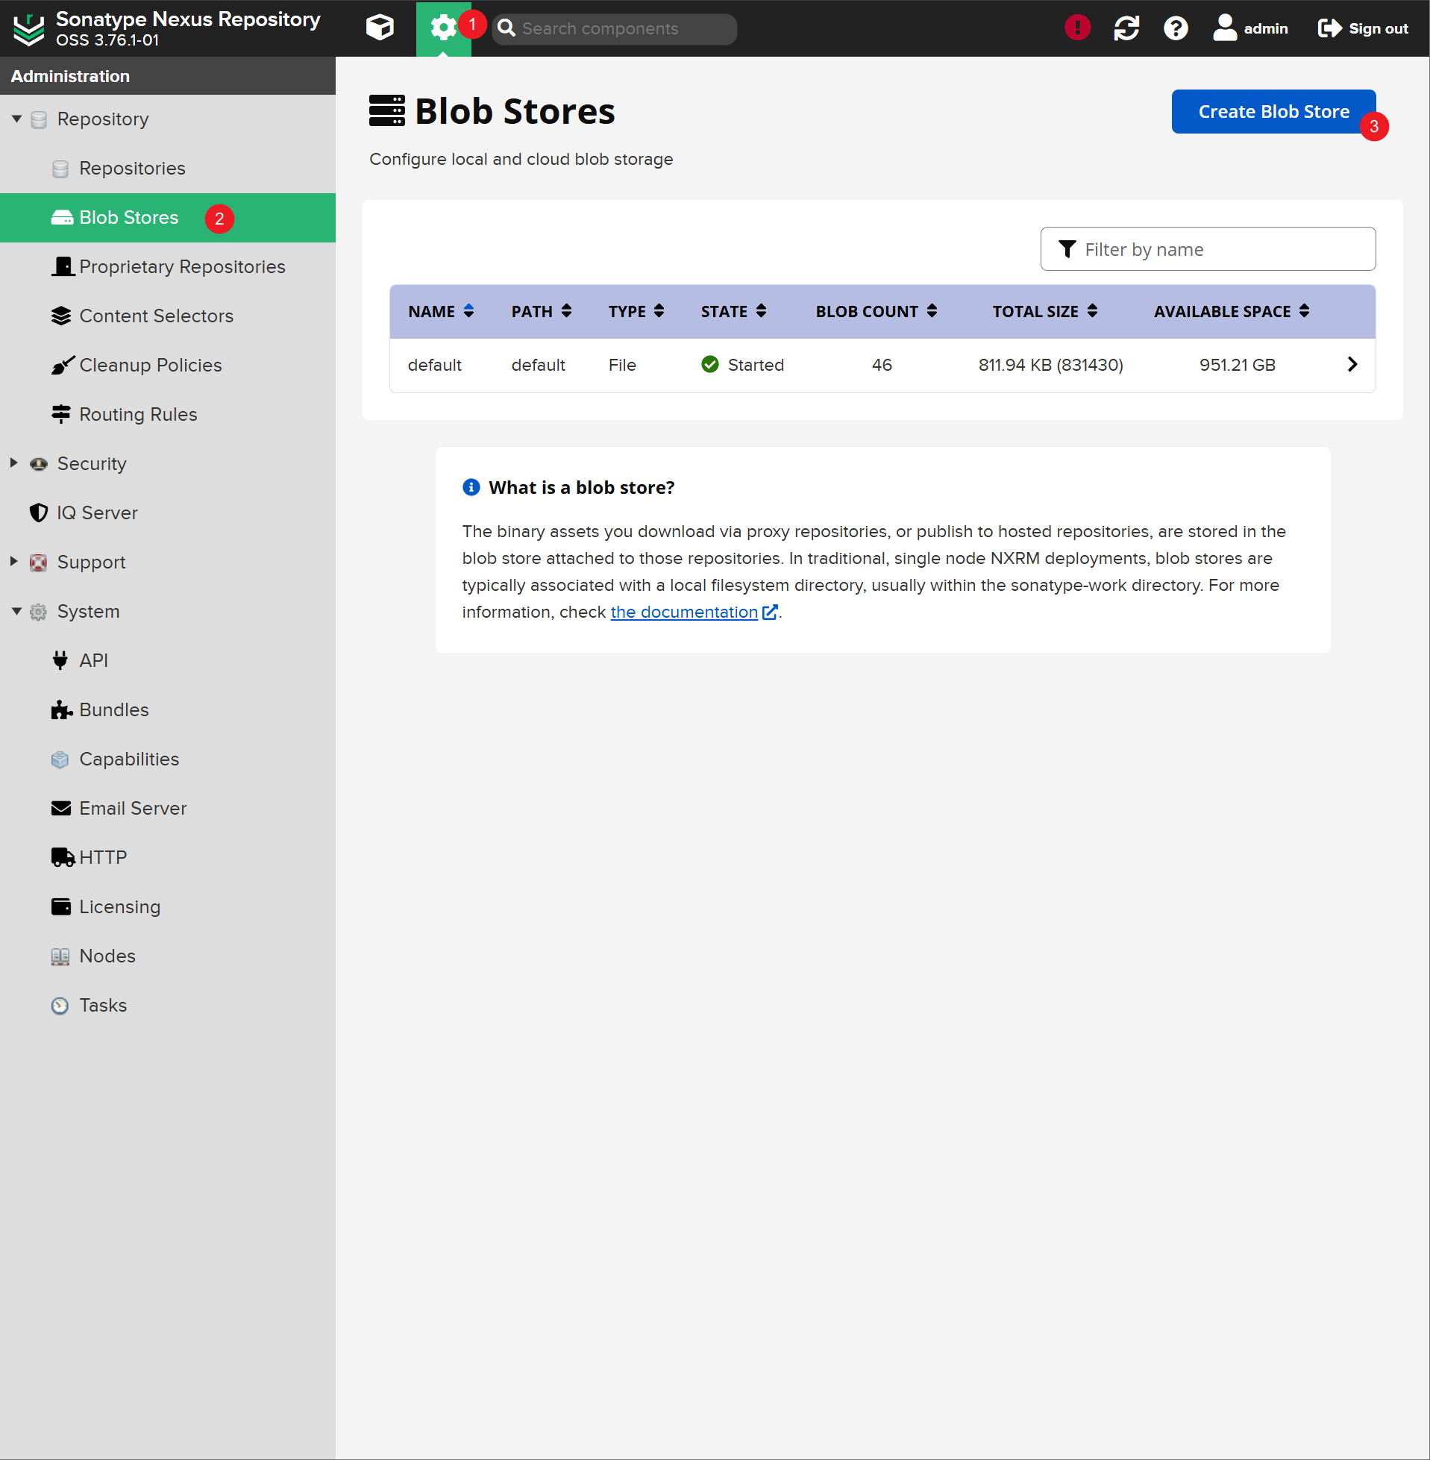The height and width of the screenshot is (1460, 1430).
Task: Sort the table by TOTAL SIZE column
Action: (1044, 311)
